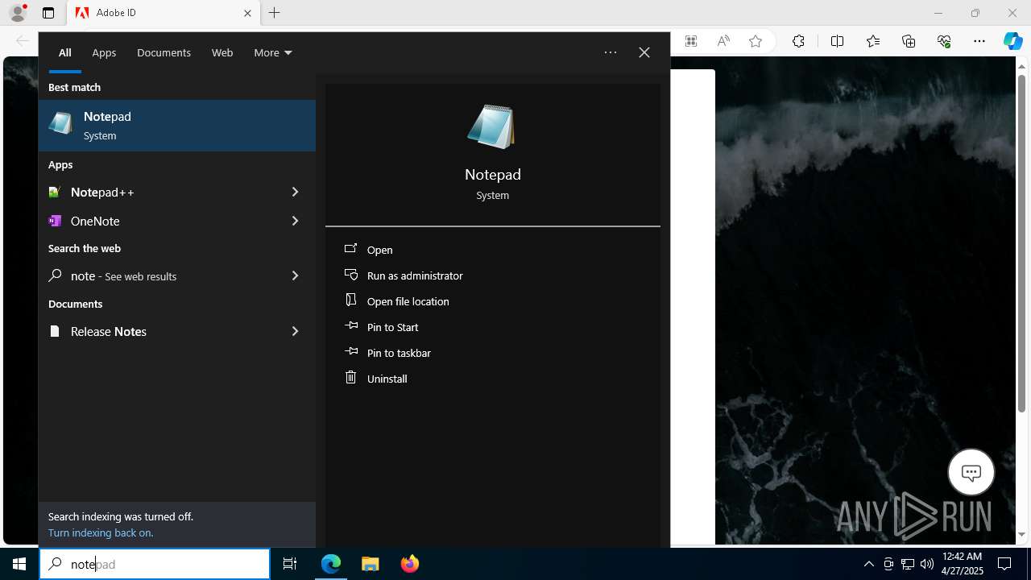Add page to favorites star icon
The image size is (1031, 580).
click(x=755, y=41)
